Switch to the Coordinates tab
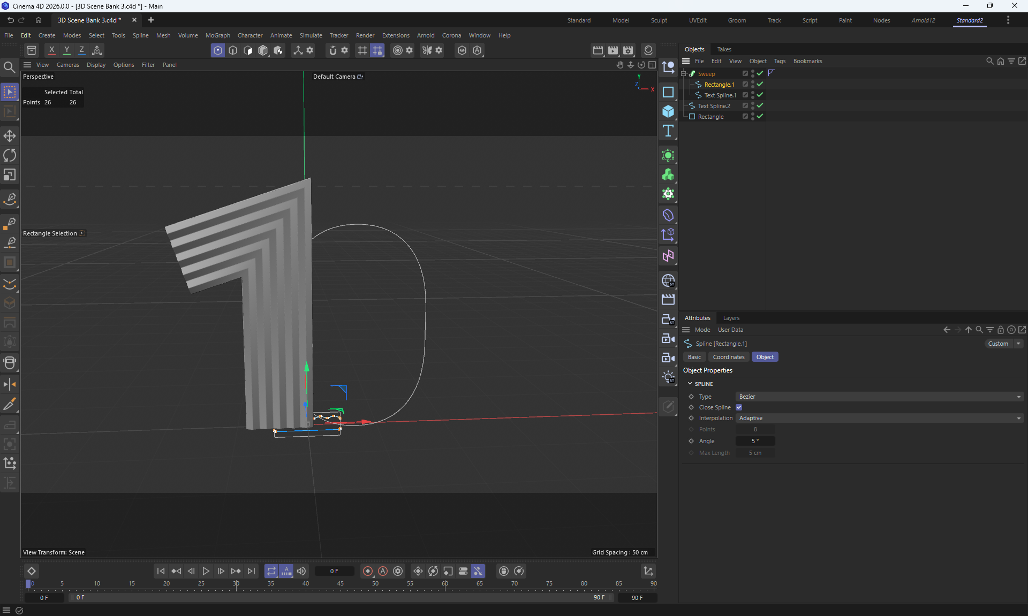The height and width of the screenshot is (616, 1028). (x=728, y=357)
